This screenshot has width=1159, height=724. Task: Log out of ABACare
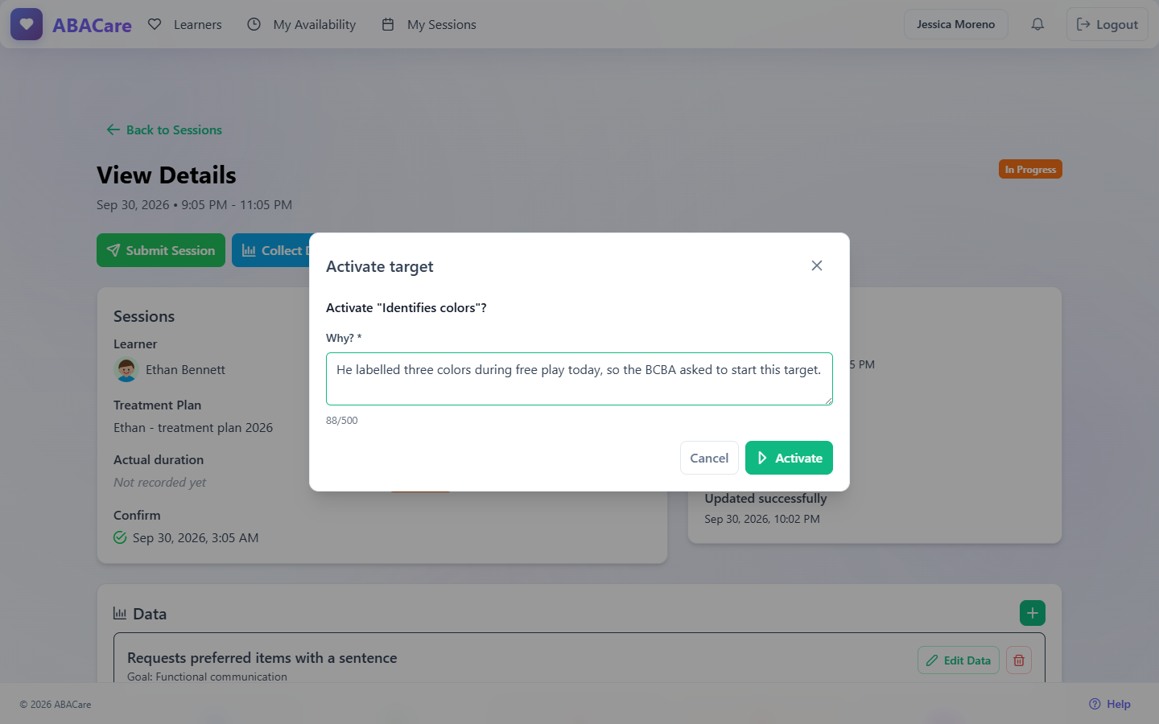click(1107, 24)
